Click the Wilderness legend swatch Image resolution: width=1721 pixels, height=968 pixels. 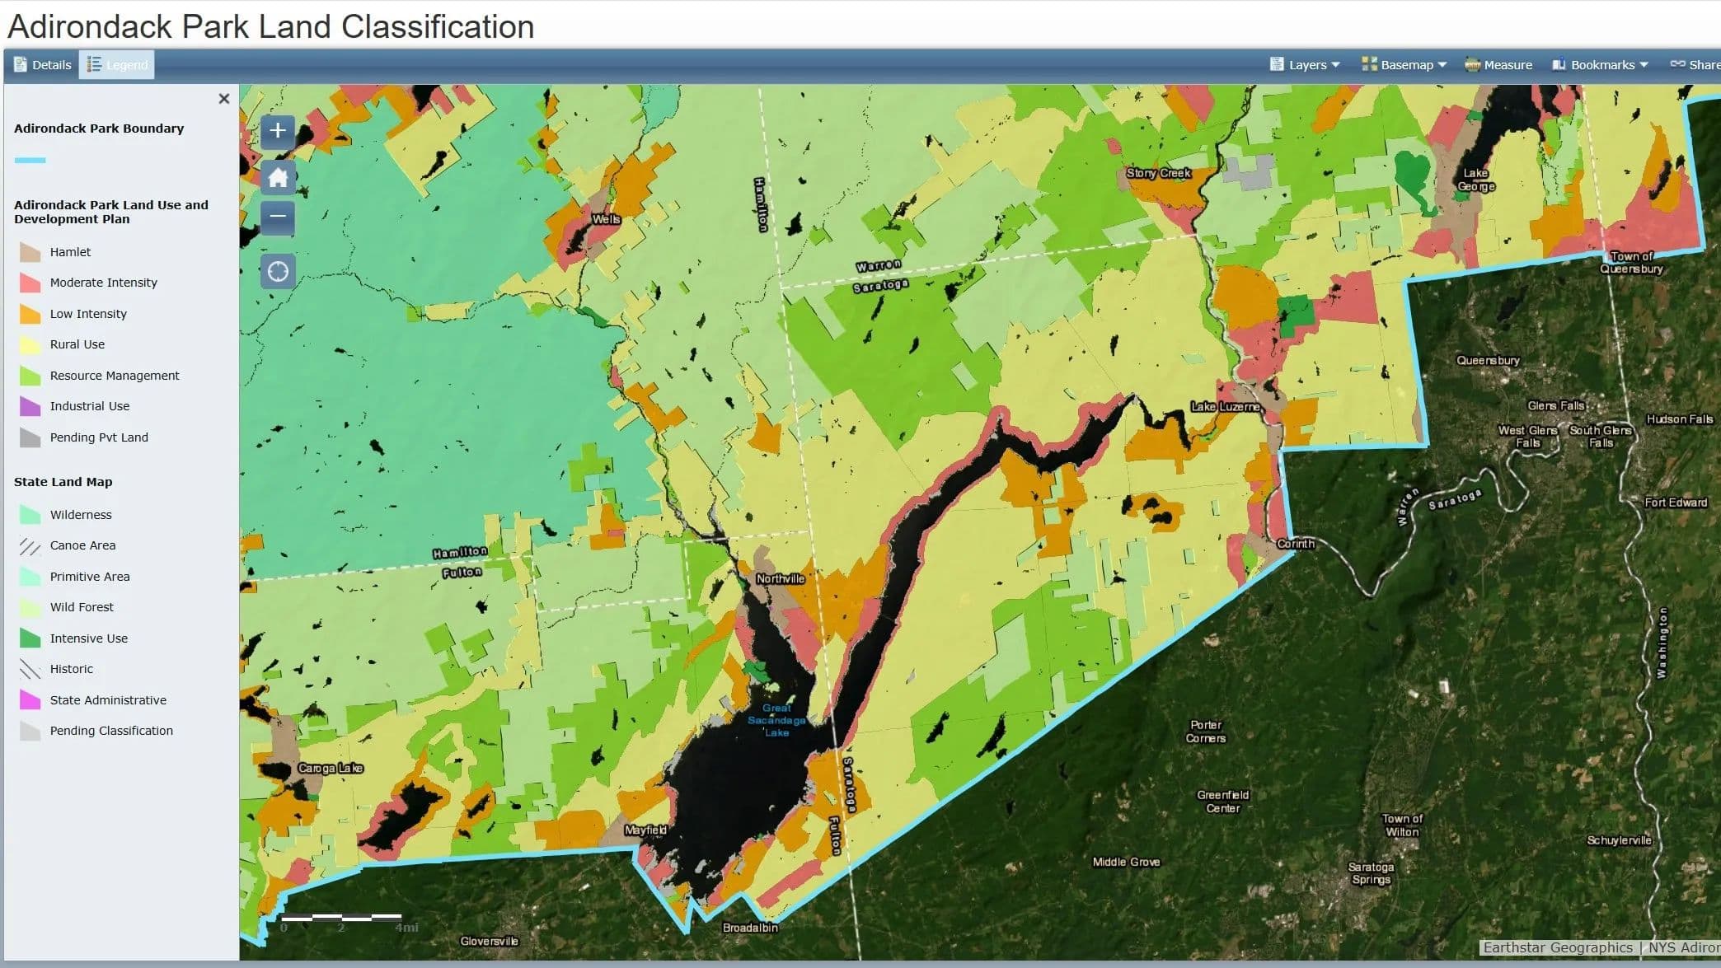click(x=30, y=516)
